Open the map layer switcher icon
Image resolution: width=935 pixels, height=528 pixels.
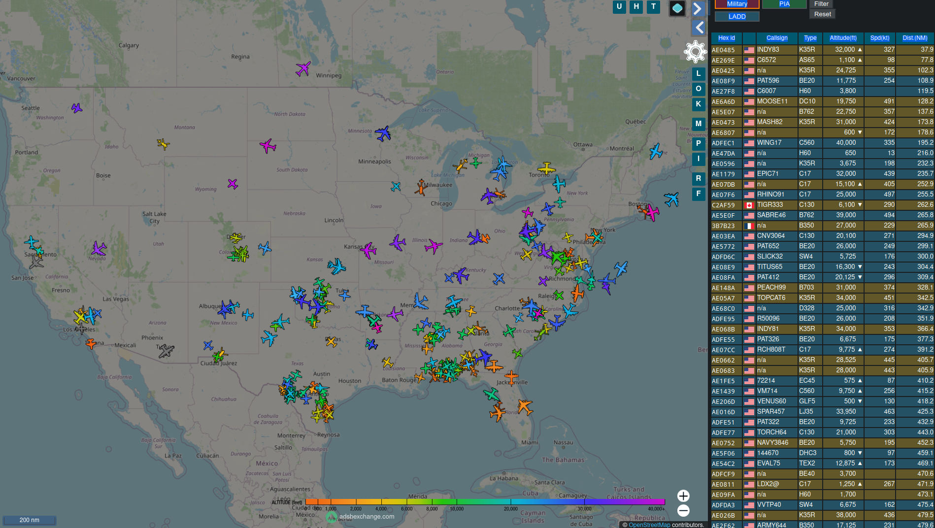click(677, 8)
